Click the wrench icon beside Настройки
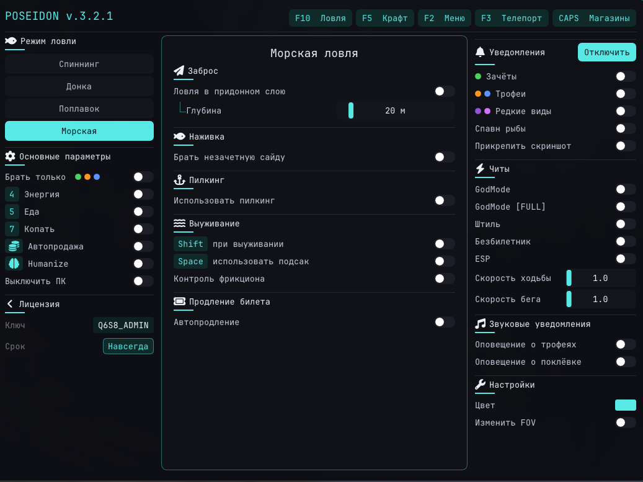Screen dimensions: 643x482 click(480, 385)
